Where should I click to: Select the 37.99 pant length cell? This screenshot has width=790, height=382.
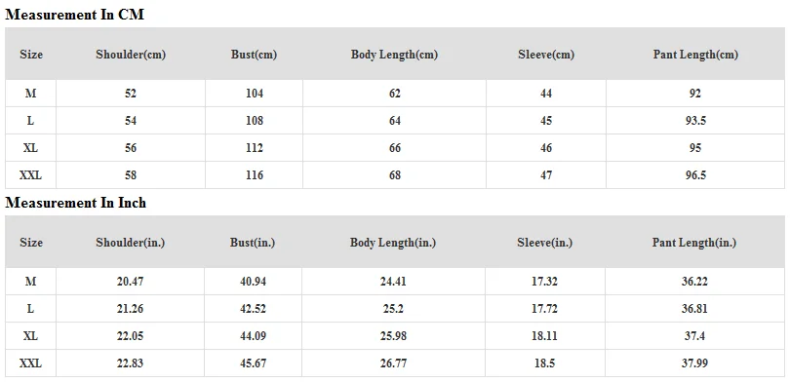click(x=694, y=363)
